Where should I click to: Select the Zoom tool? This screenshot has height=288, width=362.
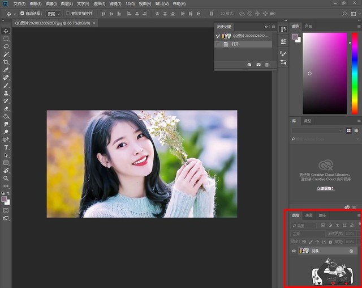(6, 178)
